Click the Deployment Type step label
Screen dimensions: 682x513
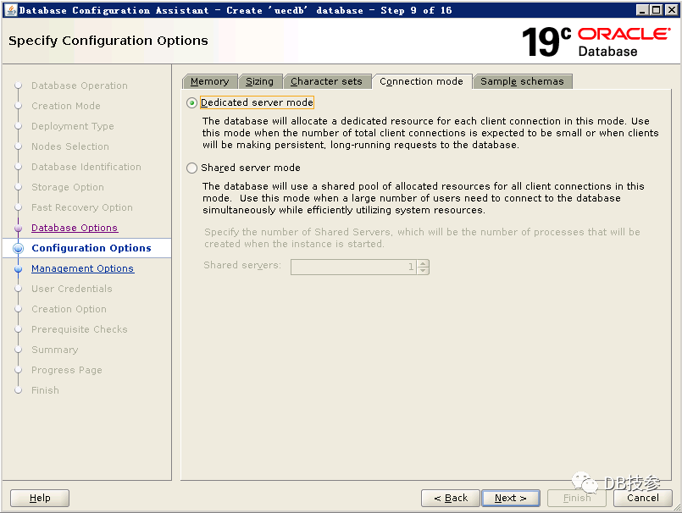click(73, 126)
